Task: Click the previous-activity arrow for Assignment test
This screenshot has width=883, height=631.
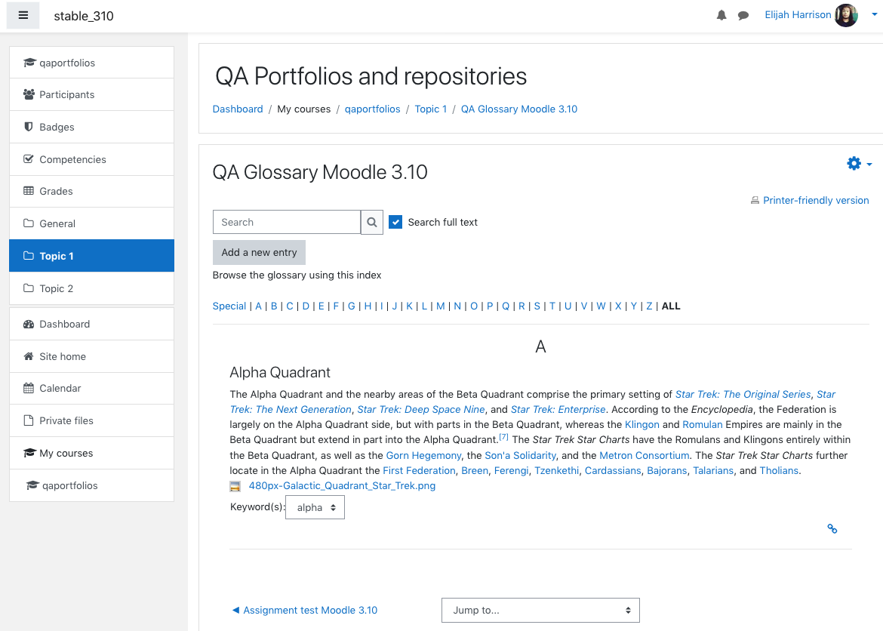Action: 236,610
